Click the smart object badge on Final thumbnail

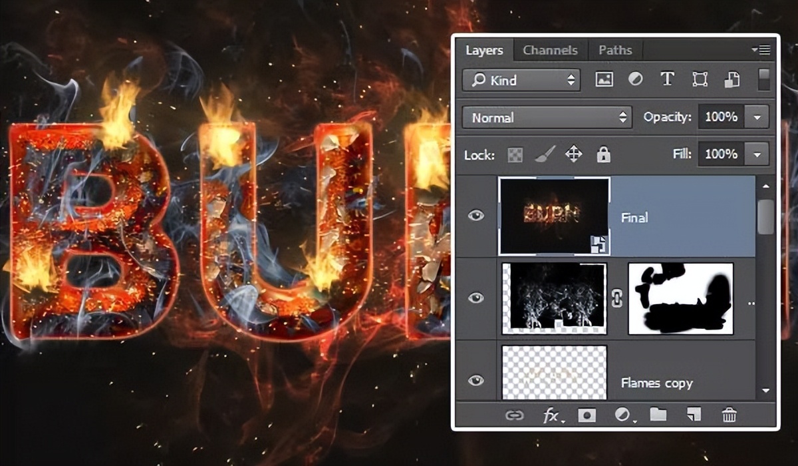(x=599, y=245)
